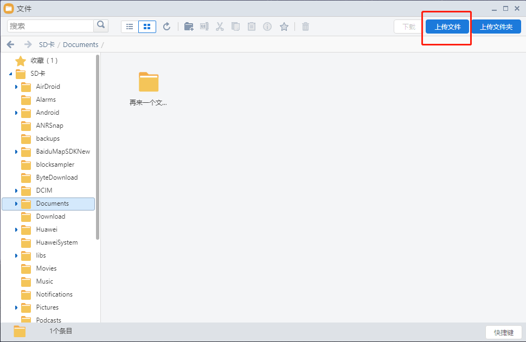
Task: Switch to list view
Action: coord(130,27)
